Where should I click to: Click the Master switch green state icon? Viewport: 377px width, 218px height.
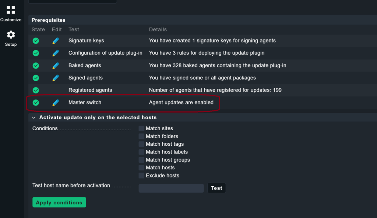click(35, 103)
